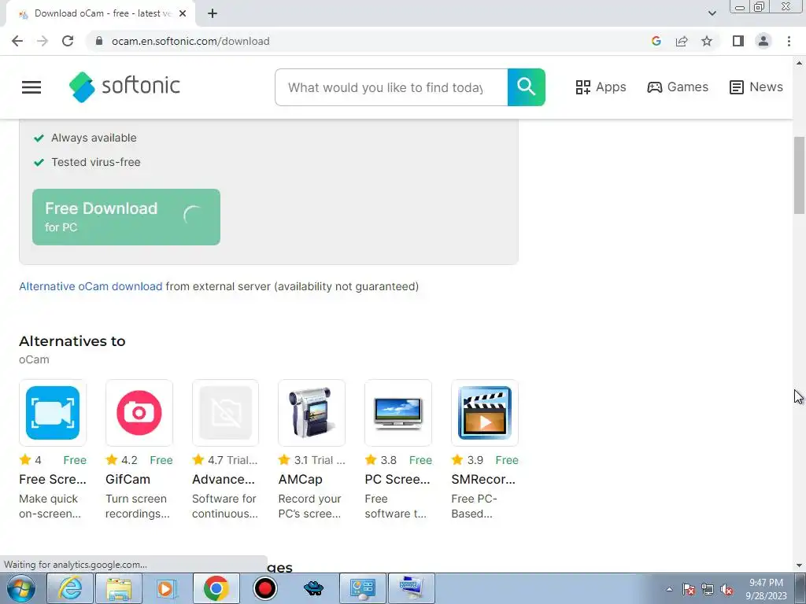
Task: Open the GifCam app icon
Action: pyautogui.click(x=139, y=413)
